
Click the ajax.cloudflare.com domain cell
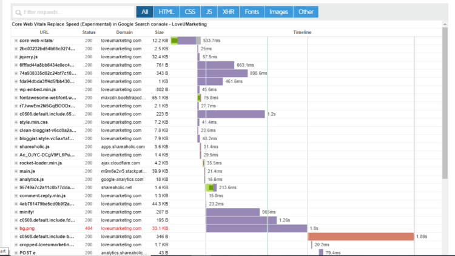pyautogui.click(x=120, y=163)
